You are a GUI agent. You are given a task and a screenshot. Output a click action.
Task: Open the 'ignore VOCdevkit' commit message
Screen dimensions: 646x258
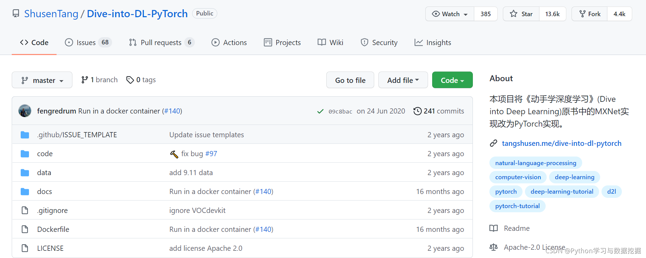(197, 211)
